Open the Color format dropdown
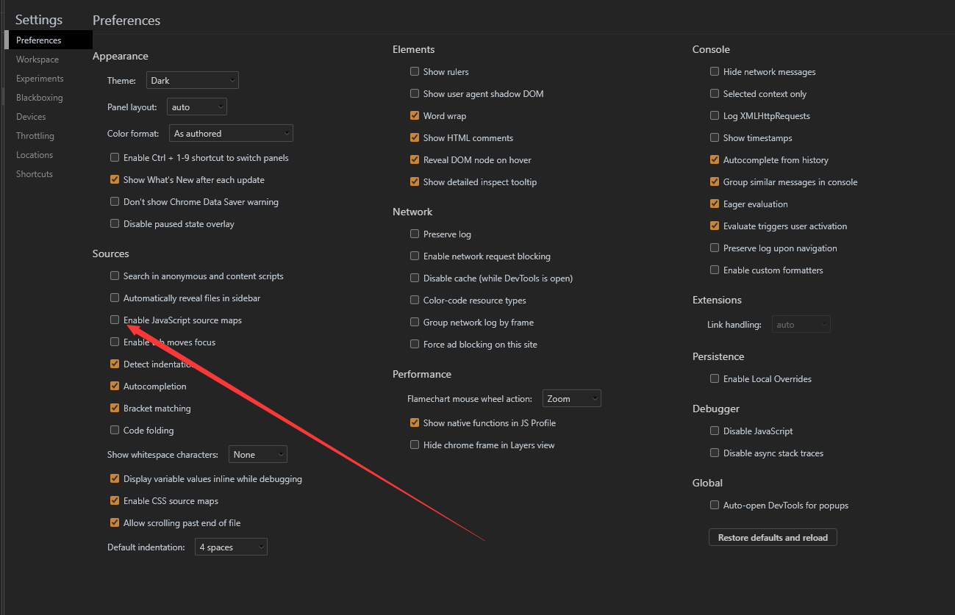 tap(231, 133)
